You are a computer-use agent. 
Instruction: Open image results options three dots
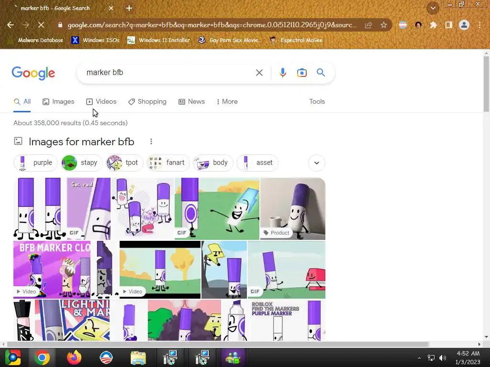tap(151, 141)
